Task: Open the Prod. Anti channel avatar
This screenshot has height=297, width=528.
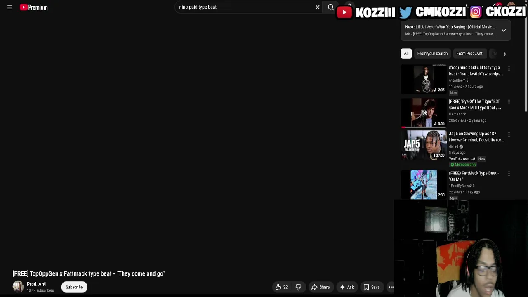Action: tap(18, 287)
